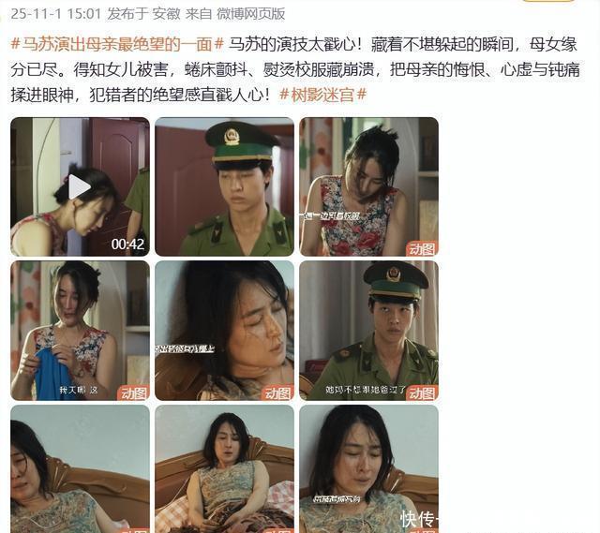Open bottom-left image of crying woman

(x=80, y=468)
